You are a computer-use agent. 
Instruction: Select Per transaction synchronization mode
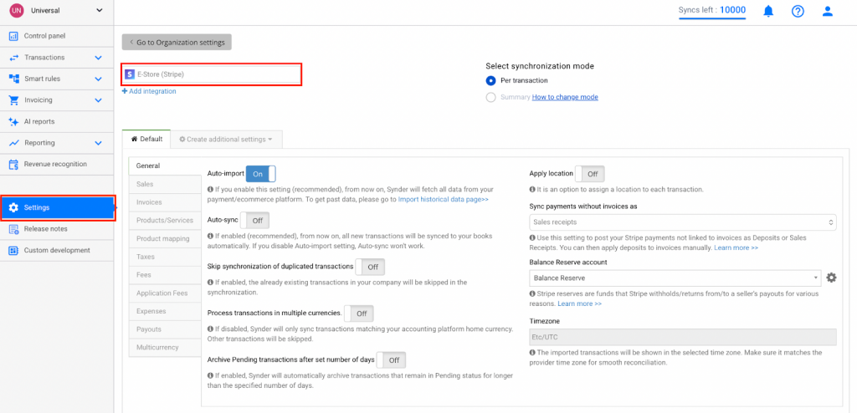pyautogui.click(x=491, y=80)
